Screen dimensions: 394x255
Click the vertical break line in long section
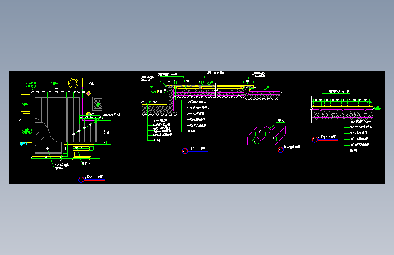click(216, 91)
